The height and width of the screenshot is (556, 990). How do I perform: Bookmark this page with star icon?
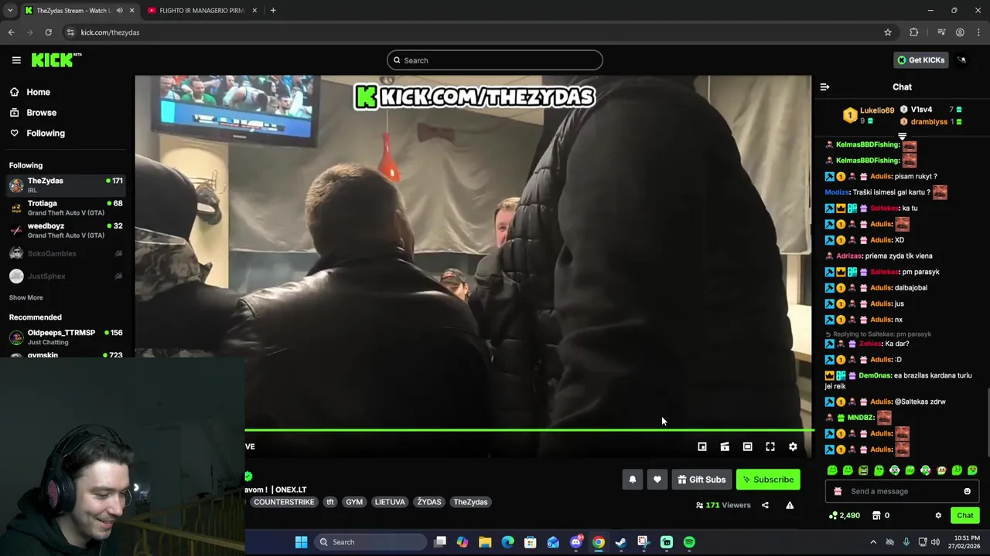pos(888,32)
